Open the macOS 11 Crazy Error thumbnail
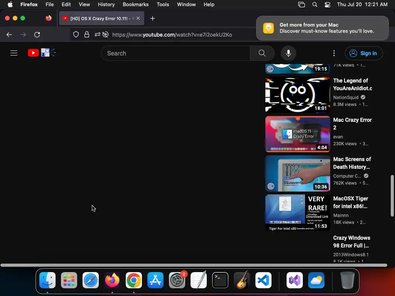 (297, 134)
